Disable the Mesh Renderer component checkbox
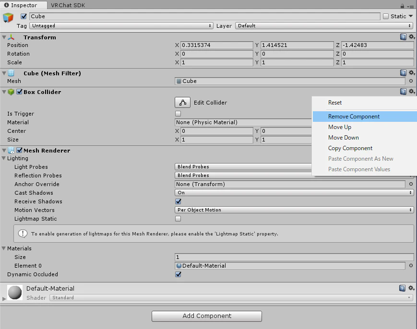 (19, 150)
